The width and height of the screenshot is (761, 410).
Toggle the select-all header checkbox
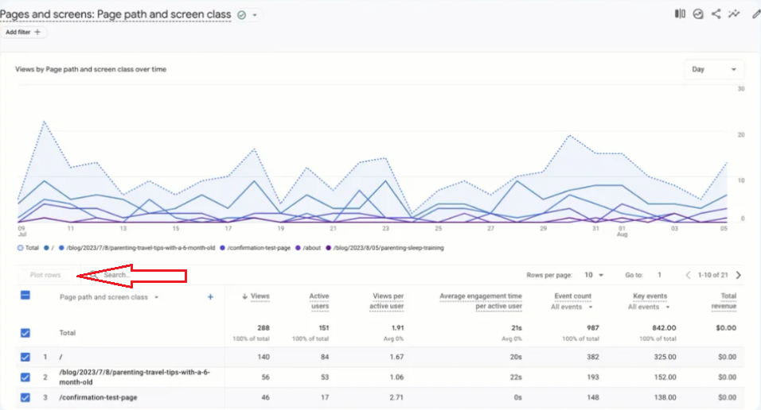[x=25, y=295]
